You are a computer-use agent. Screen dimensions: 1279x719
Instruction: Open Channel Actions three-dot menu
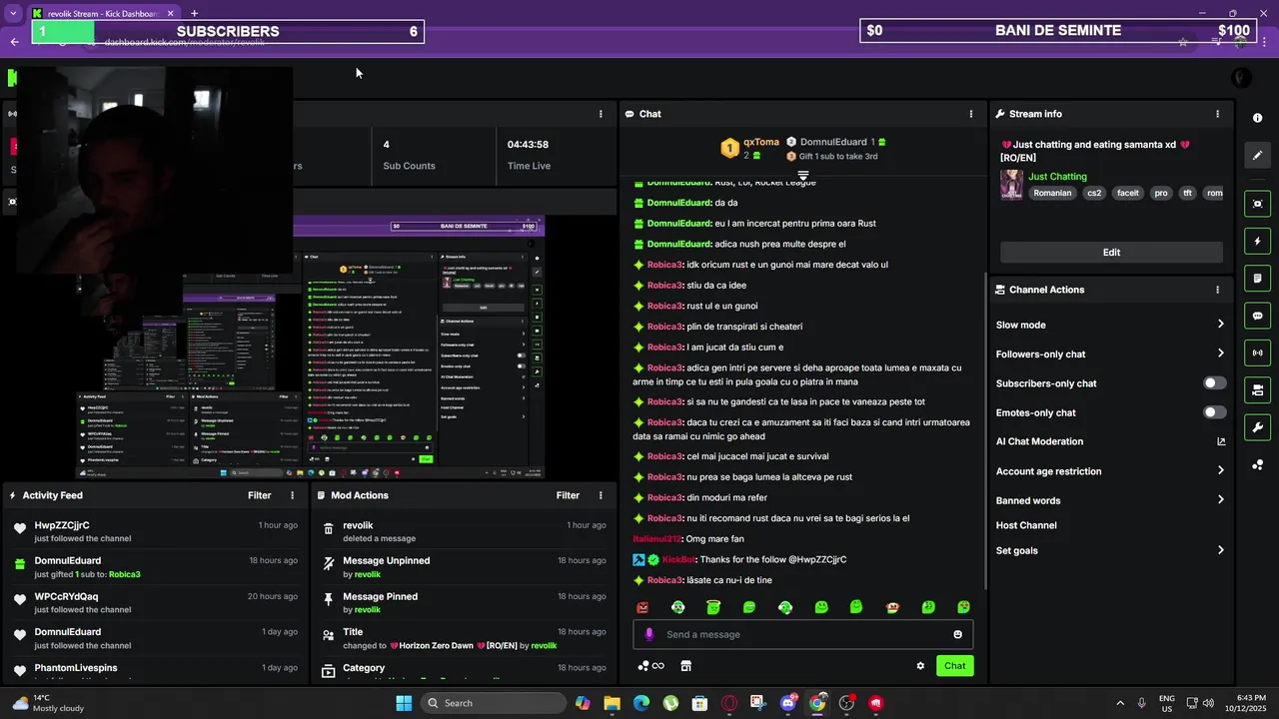click(1217, 290)
